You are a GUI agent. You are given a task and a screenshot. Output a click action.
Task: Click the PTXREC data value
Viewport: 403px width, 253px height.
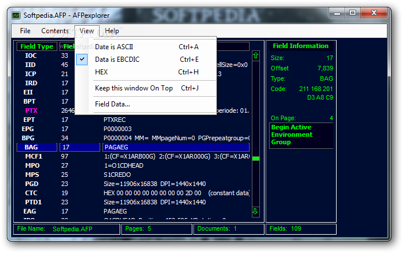point(114,120)
